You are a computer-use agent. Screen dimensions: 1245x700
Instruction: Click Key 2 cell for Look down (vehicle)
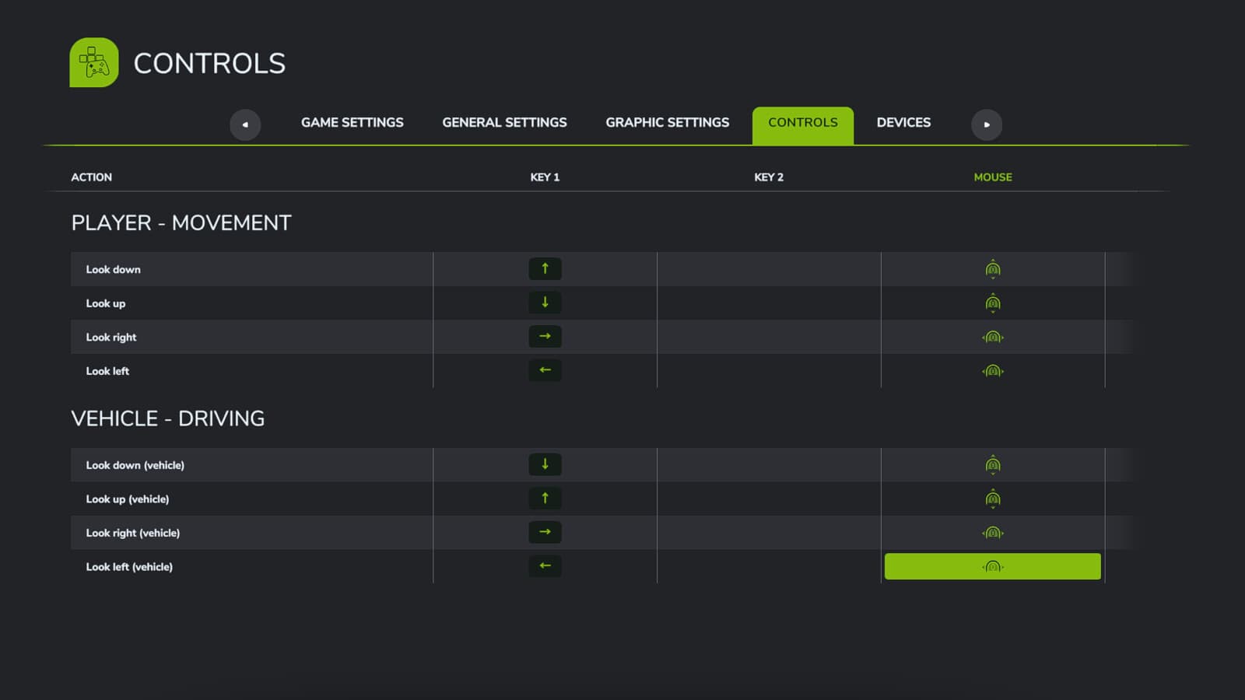pyautogui.click(x=769, y=464)
